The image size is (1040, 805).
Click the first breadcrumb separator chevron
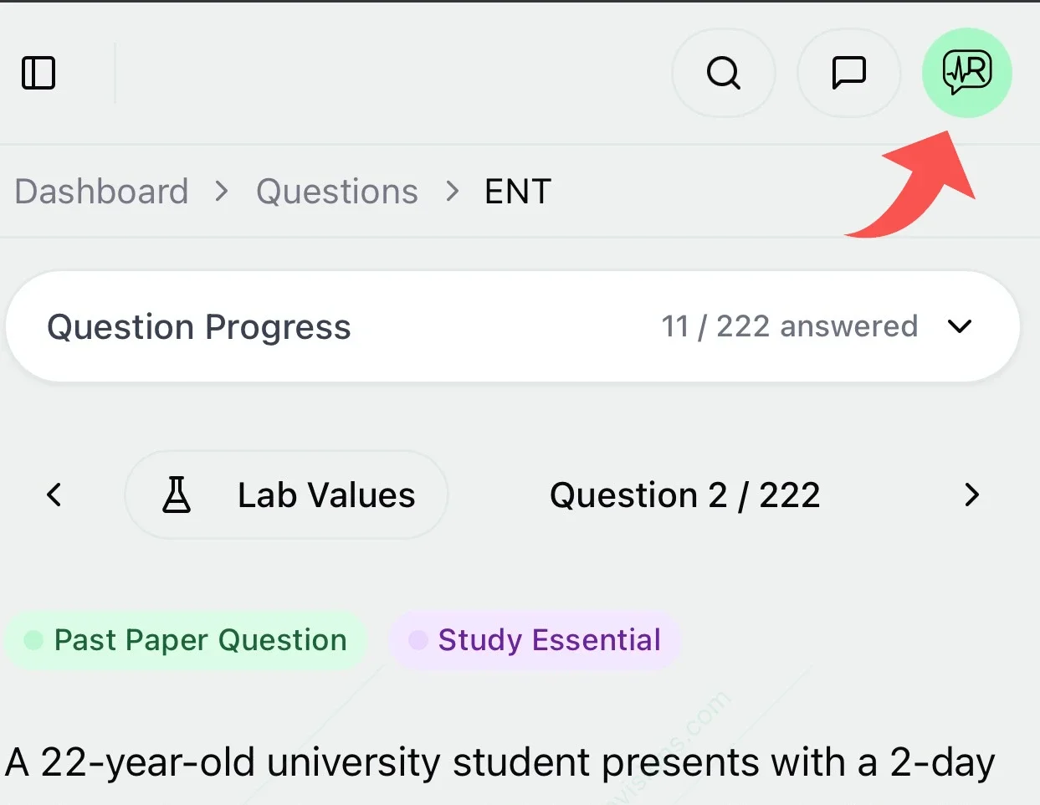click(x=222, y=192)
